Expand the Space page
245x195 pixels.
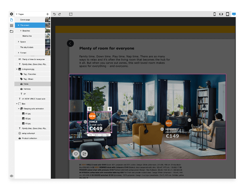point(18,42)
